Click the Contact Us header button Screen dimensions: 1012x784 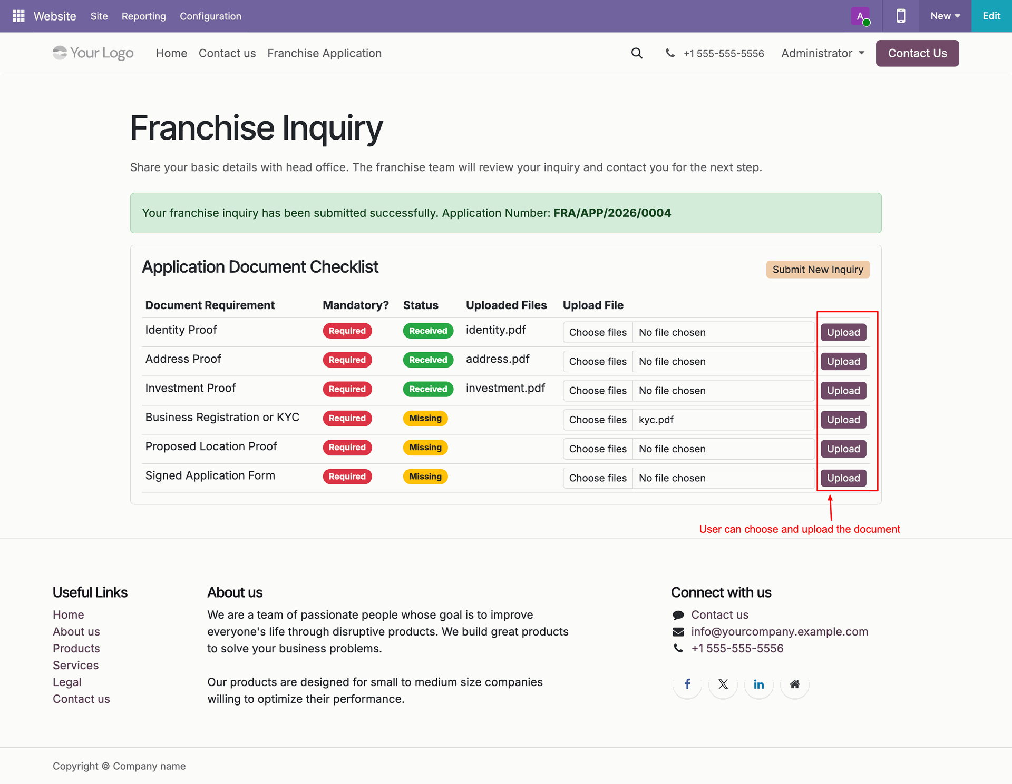917,53
